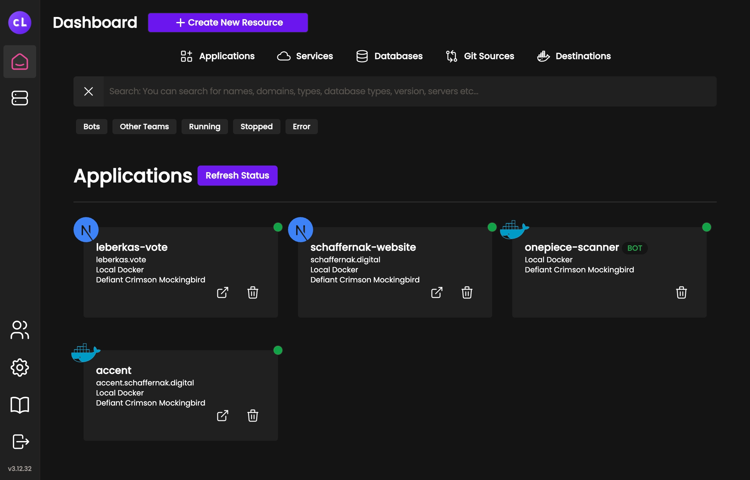The height and width of the screenshot is (480, 750).
Task: Open the accent application name
Action: (x=114, y=370)
